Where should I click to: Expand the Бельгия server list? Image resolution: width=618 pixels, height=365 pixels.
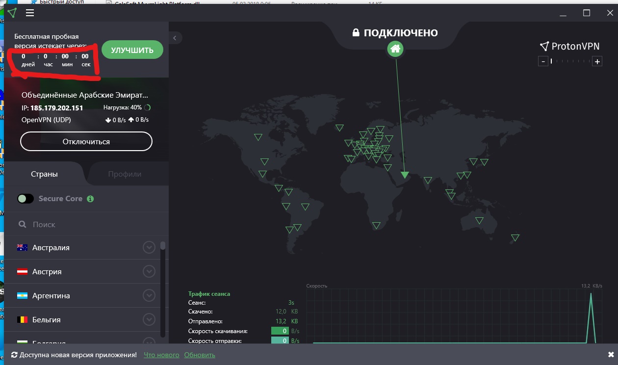(x=149, y=320)
